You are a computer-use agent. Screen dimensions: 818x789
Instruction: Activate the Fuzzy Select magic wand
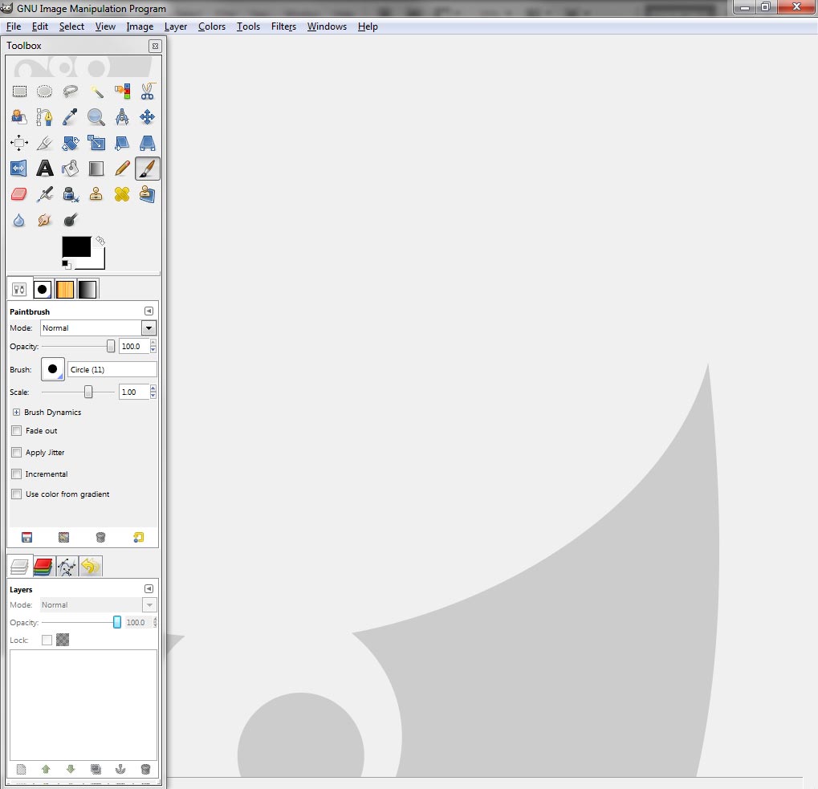pyautogui.click(x=96, y=92)
